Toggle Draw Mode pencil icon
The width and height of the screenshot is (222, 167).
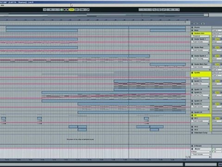[88, 10]
